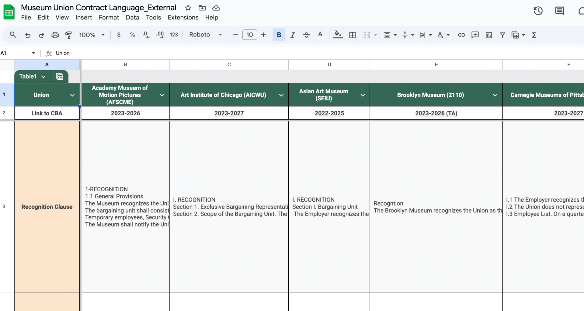
Task: Open Roboto font family dropdown
Action: (x=206, y=35)
